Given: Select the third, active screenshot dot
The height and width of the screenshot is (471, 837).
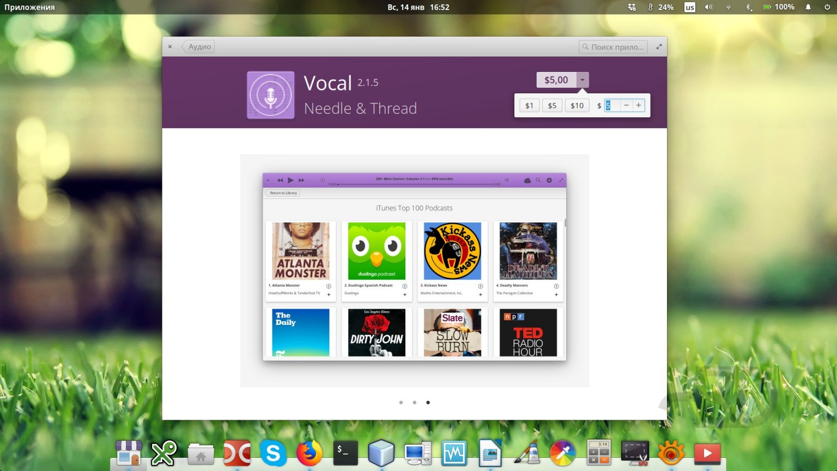Looking at the screenshot, I should [428, 403].
